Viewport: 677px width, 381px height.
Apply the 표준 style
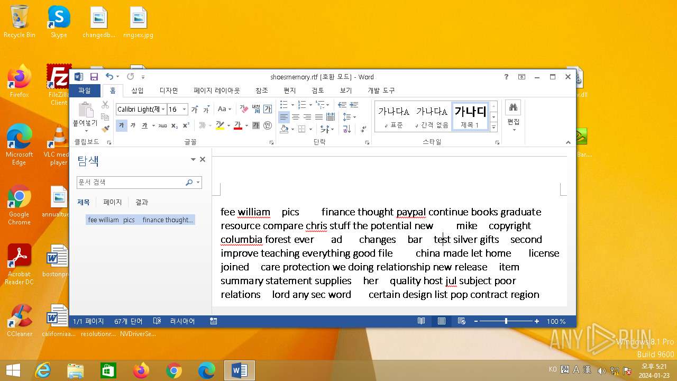coord(394,117)
